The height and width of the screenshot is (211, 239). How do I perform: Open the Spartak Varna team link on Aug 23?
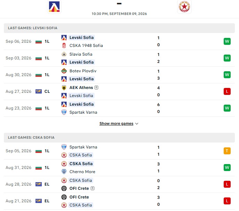[x=83, y=112]
